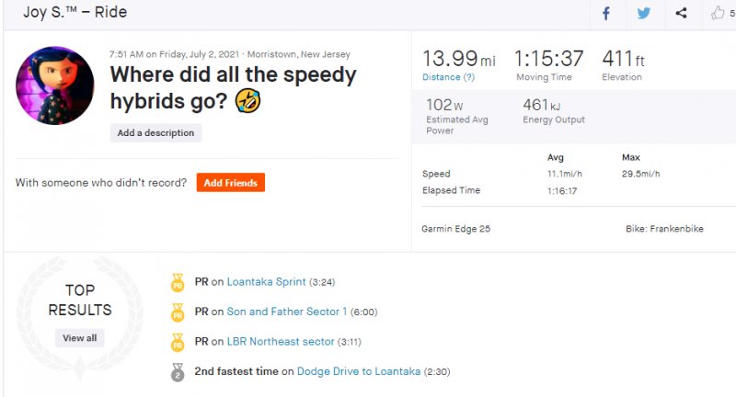Click the Bike: Frankenbike label
Screen dimensions: 736x397
coord(663,228)
